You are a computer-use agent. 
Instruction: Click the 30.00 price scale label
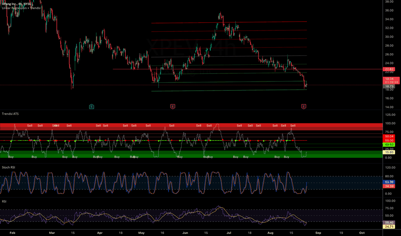click(389, 37)
